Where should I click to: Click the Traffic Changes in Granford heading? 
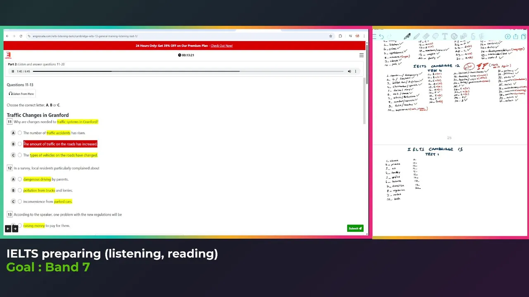[38, 115]
